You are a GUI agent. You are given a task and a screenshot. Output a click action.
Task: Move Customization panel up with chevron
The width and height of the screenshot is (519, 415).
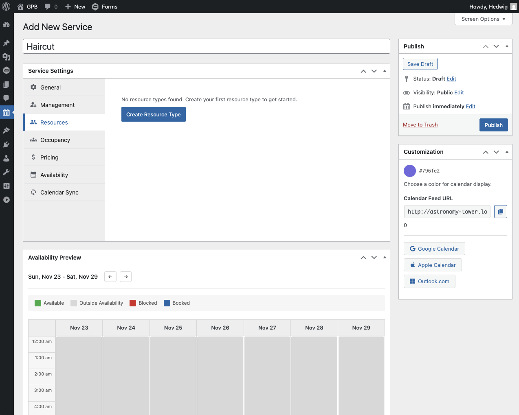click(486, 152)
